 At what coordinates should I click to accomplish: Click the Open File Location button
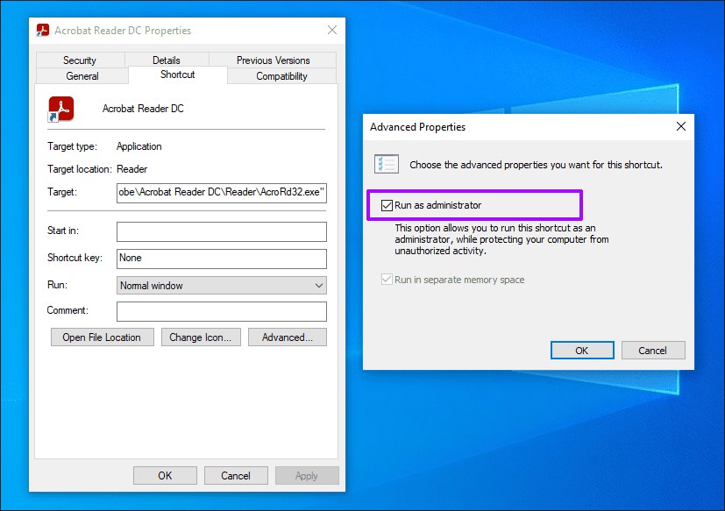103,337
